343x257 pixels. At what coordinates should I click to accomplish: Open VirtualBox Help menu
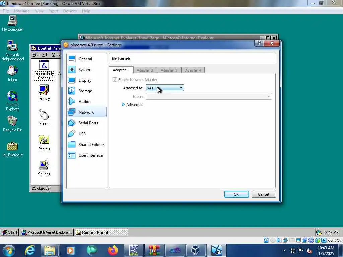86,11
